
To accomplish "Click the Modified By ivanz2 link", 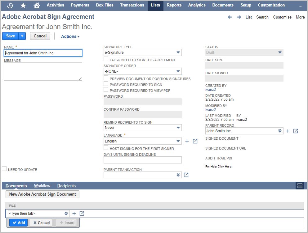I will pos(211,110).
